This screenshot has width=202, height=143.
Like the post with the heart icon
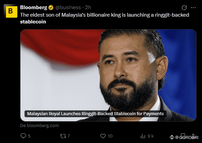(103, 136)
